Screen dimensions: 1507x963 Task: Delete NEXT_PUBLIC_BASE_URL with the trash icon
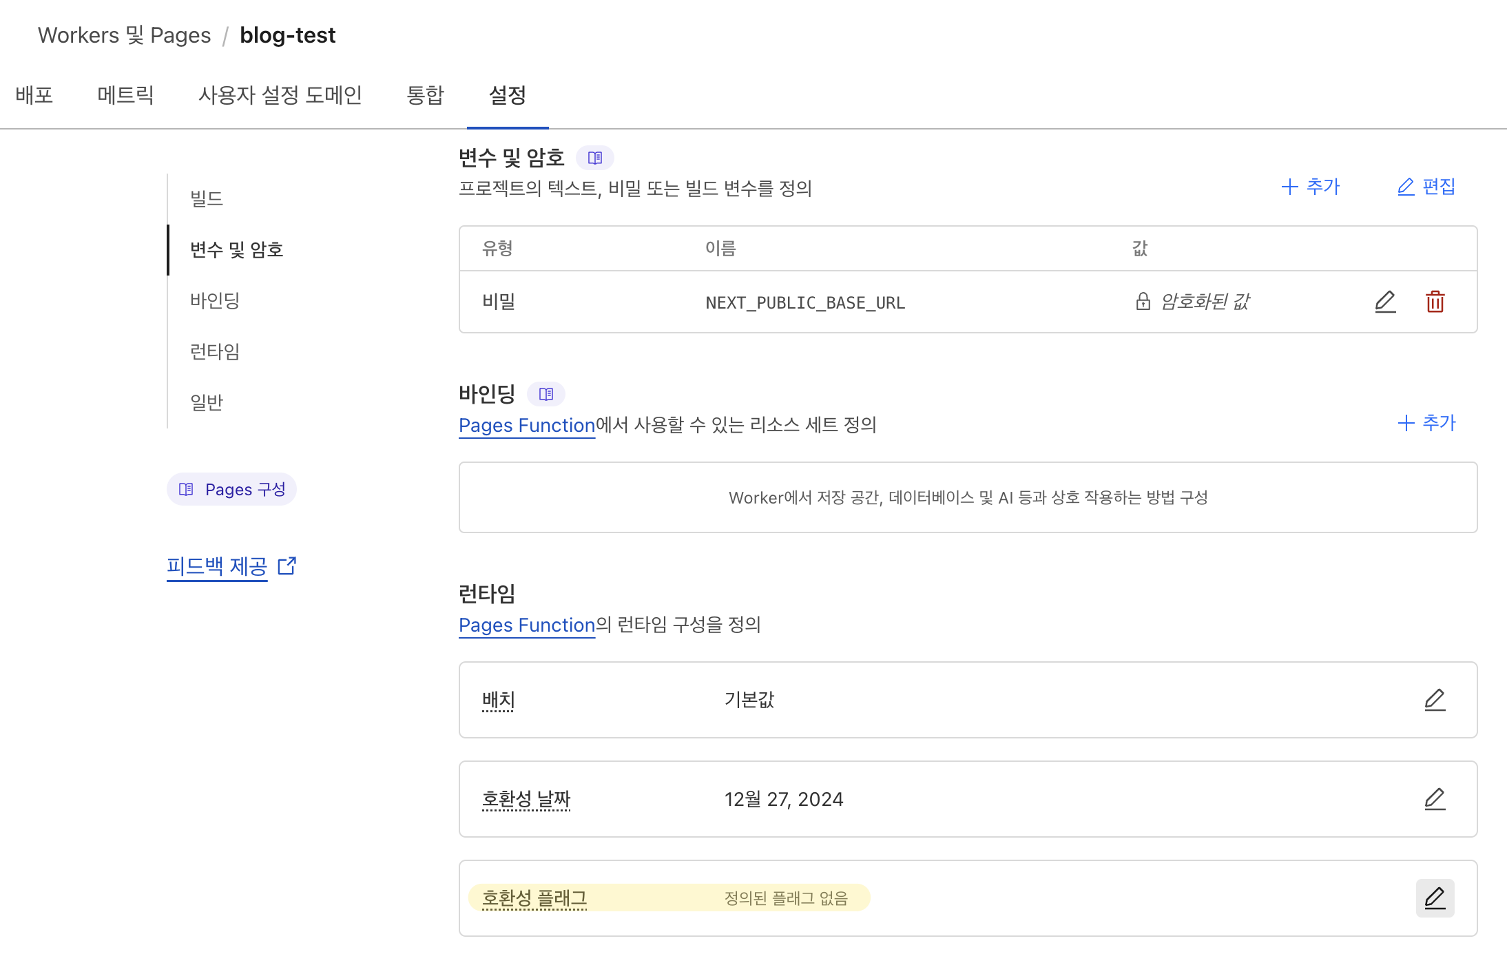[1435, 302]
